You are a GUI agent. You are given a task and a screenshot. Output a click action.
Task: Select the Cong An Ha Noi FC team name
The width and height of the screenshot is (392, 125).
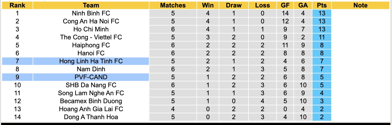(91, 21)
